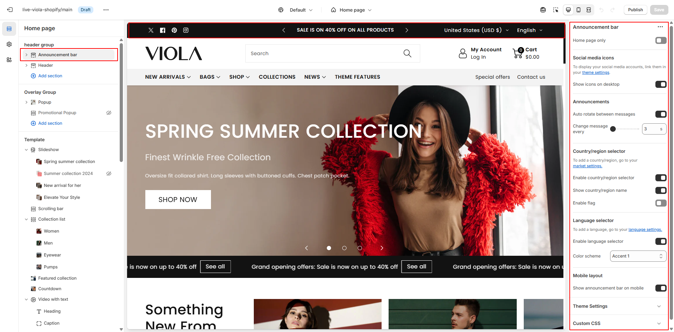Click the search magnifier icon in the preview
This screenshot has width=674, height=332.
pyautogui.click(x=407, y=53)
